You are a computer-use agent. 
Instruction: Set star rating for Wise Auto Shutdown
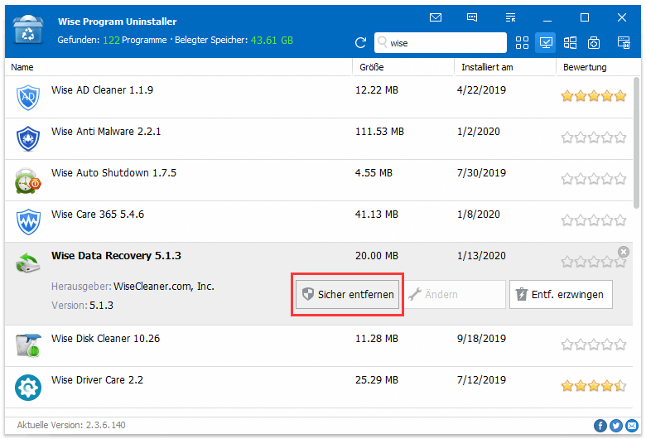pyautogui.click(x=594, y=179)
